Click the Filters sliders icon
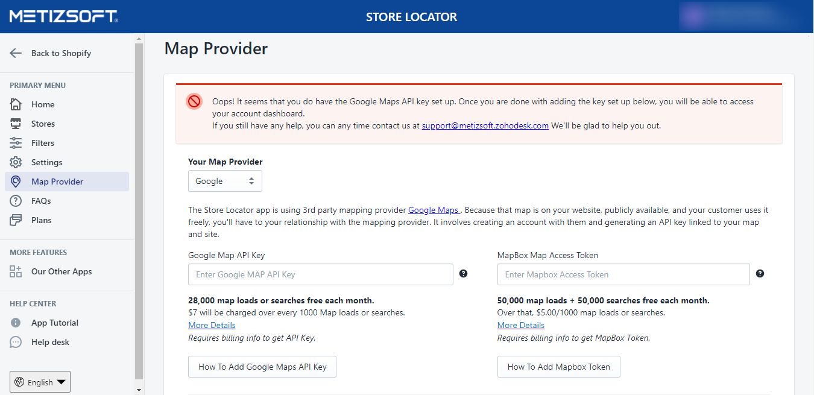 click(x=16, y=143)
